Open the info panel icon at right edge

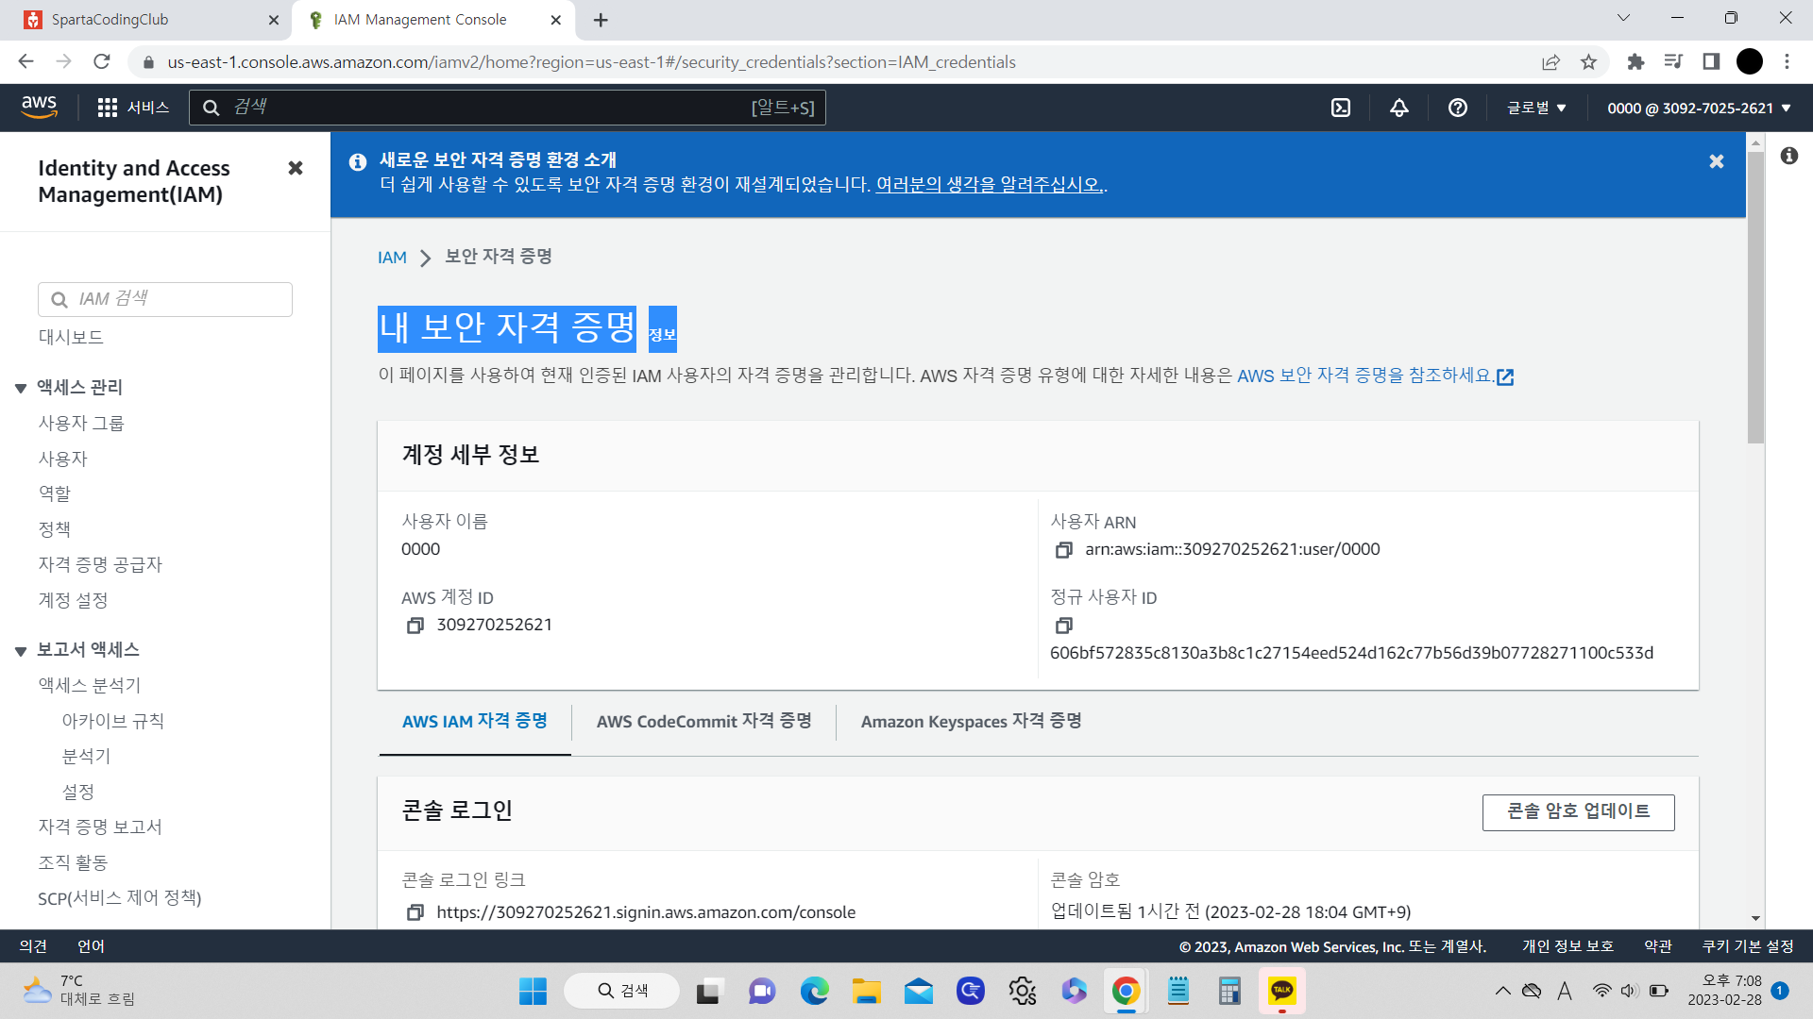point(1789,156)
